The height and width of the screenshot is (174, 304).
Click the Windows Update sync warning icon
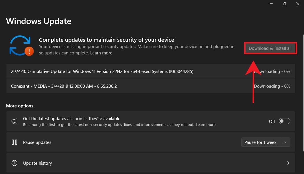(x=22, y=45)
